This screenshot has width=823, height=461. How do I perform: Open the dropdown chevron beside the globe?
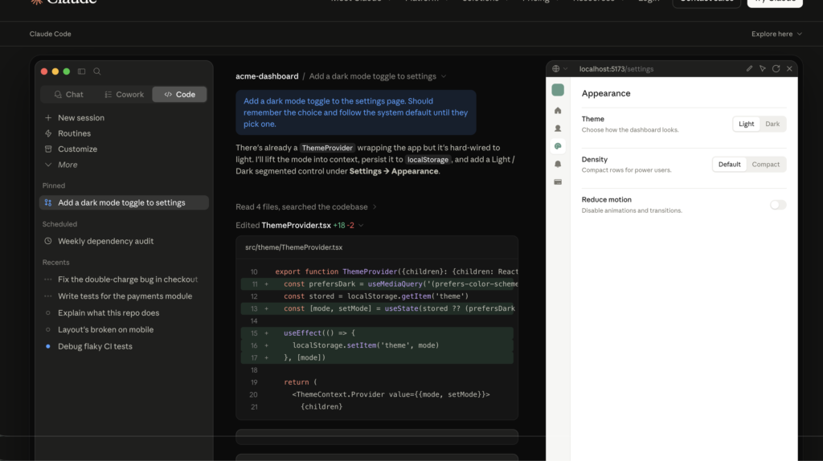click(565, 69)
